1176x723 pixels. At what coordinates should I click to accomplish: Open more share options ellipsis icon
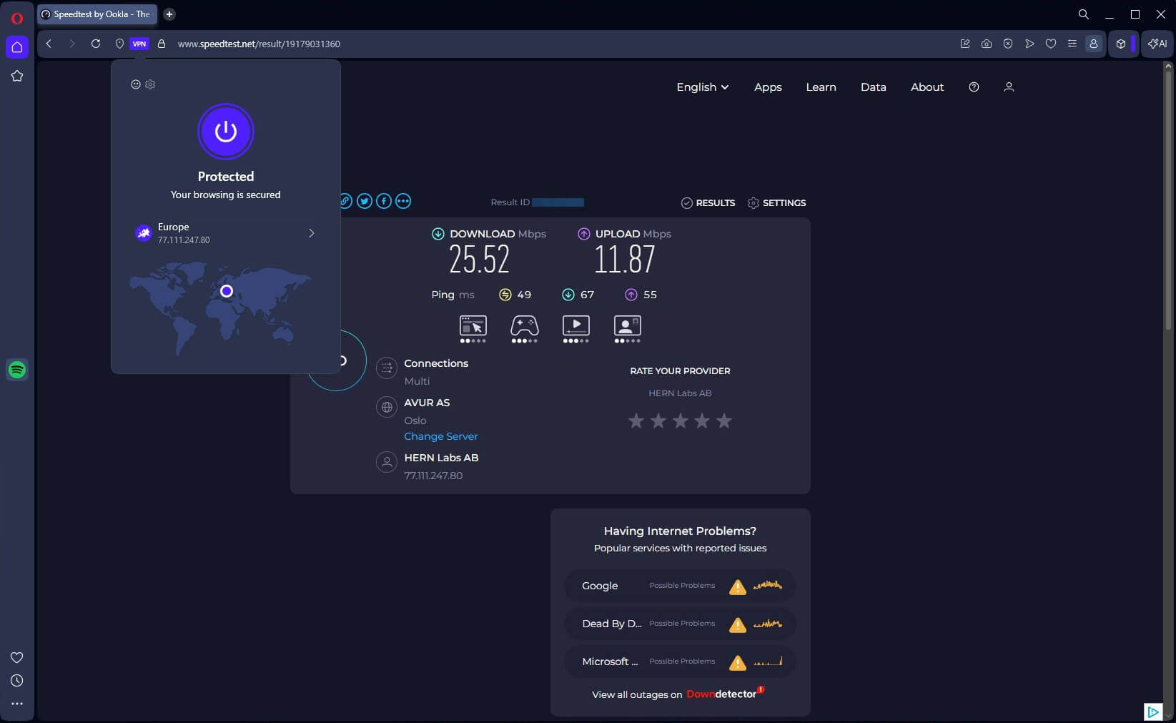(x=403, y=201)
